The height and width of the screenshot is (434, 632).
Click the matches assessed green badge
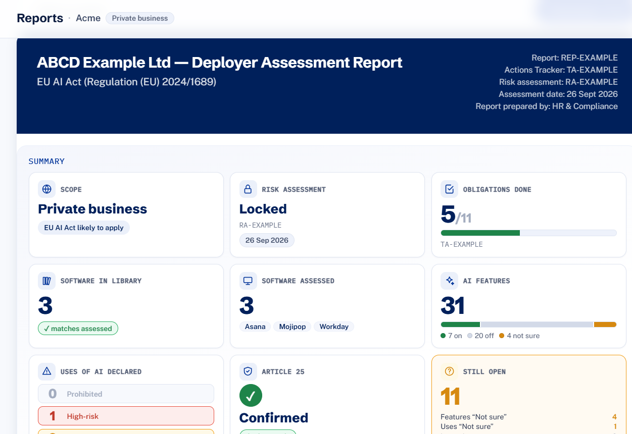[78, 329]
